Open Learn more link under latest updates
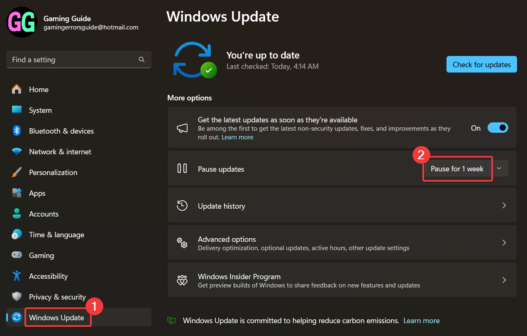Image resolution: width=527 pixels, height=336 pixels. [x=237, y=137]
